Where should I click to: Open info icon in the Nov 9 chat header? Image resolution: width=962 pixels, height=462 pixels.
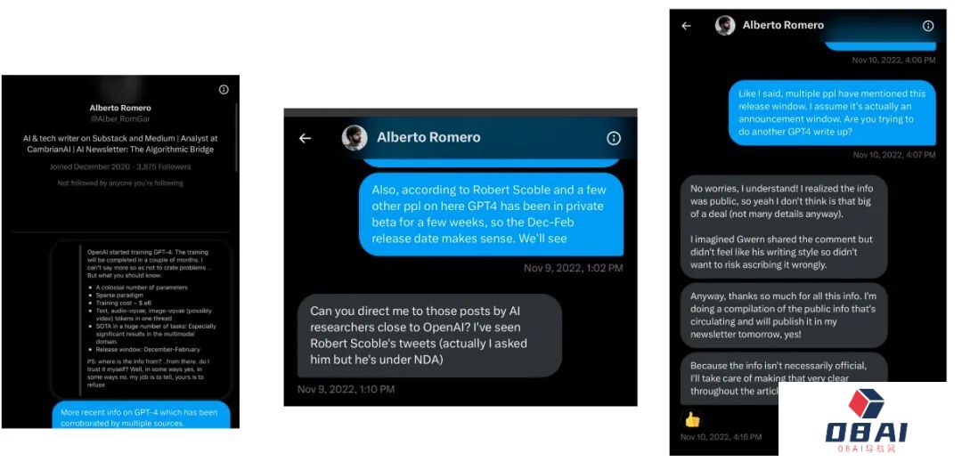click(614, 139)
